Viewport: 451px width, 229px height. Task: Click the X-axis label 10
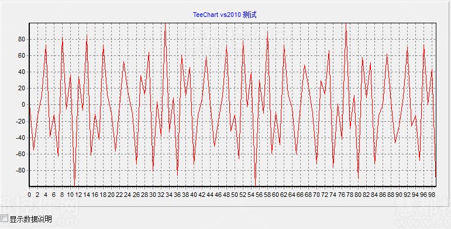70,195
